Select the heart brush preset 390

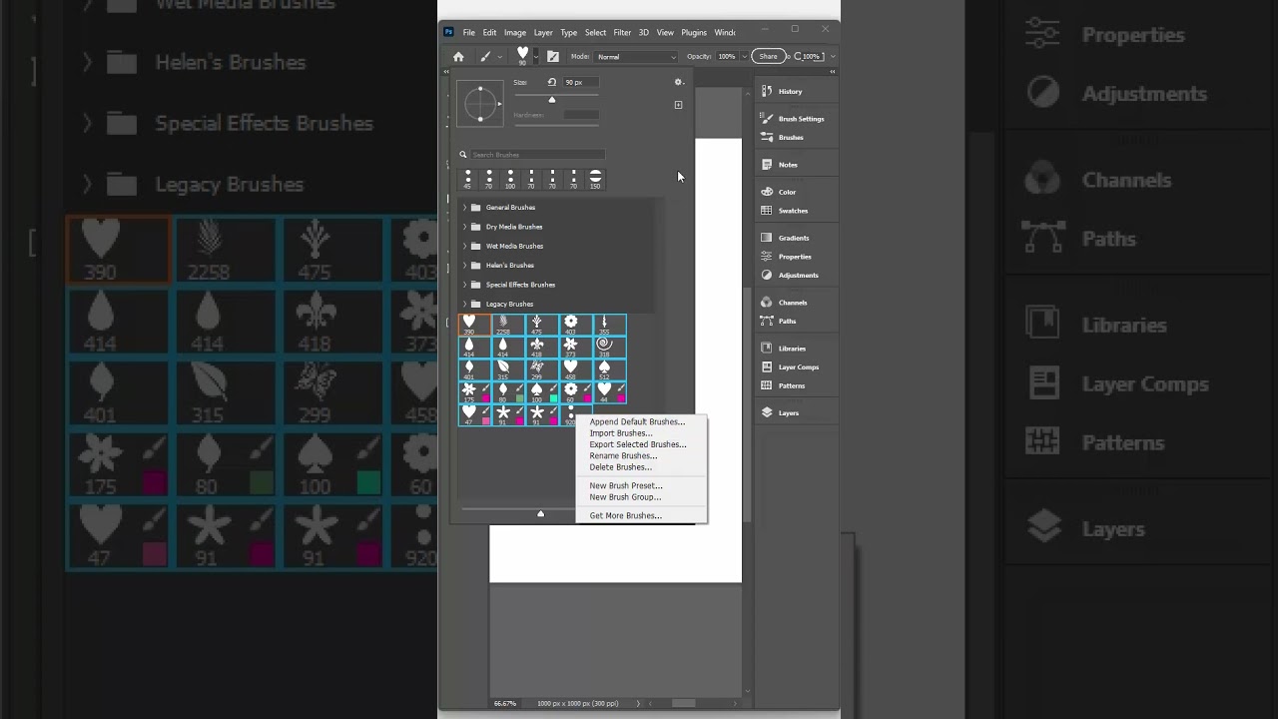pos(474,325)
